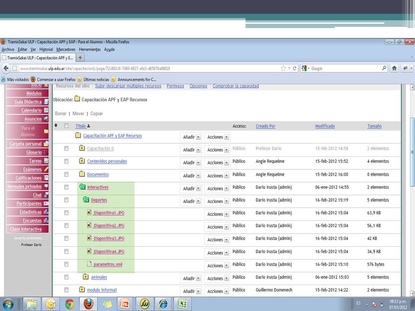This screenshot has width=415, height=311.
Task: Click the Diapositiva1.JPG image file icon
Action: [89, 213]
